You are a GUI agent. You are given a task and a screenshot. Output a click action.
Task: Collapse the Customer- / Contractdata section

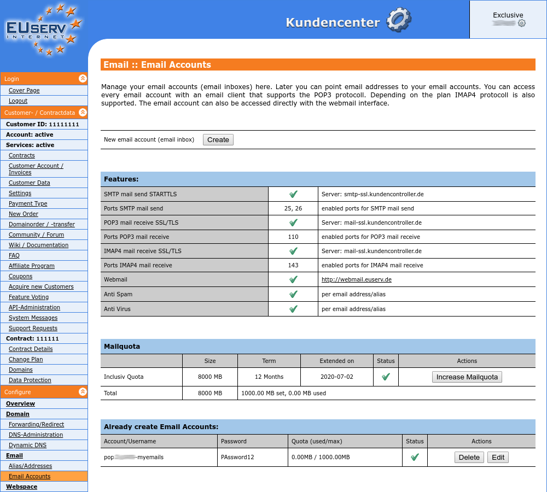[83, 112]
